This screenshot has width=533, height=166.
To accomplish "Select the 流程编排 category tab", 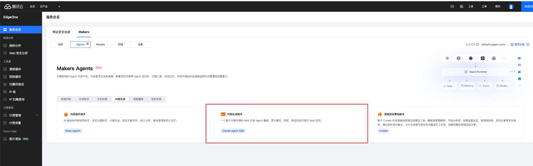I will [x=139, y=99].
